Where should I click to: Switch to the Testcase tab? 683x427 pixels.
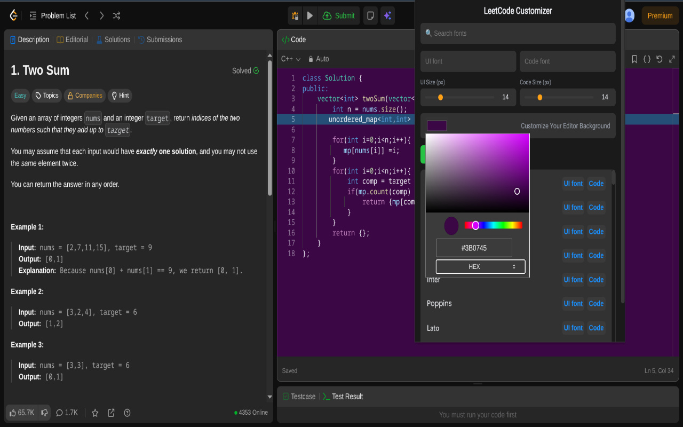tap(299, 397)
